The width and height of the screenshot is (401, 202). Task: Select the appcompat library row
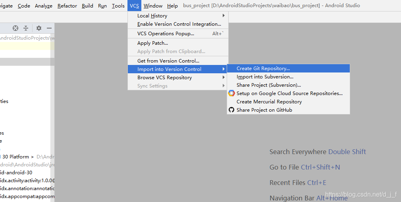[x=27, y=196]
